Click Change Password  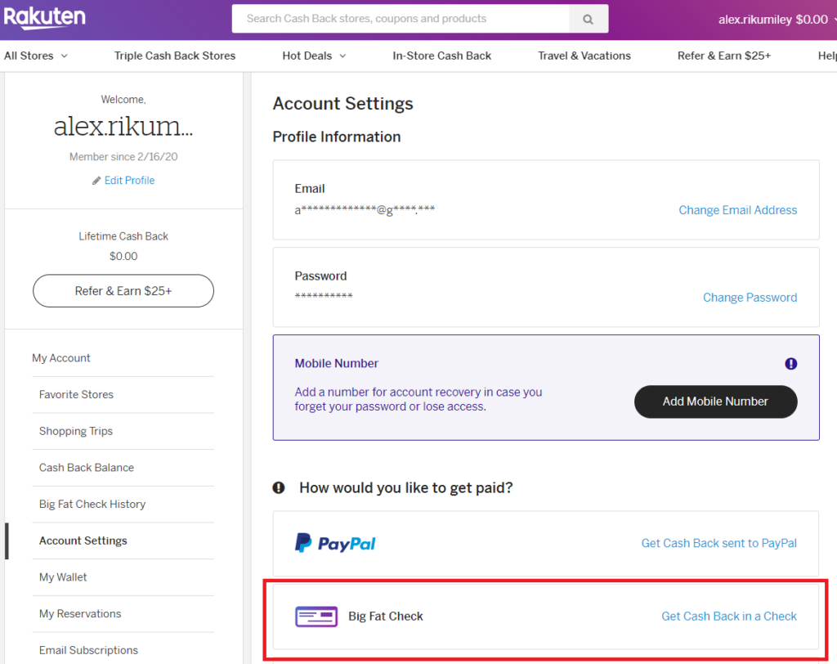pyautogui.click(x=750, y=298)
